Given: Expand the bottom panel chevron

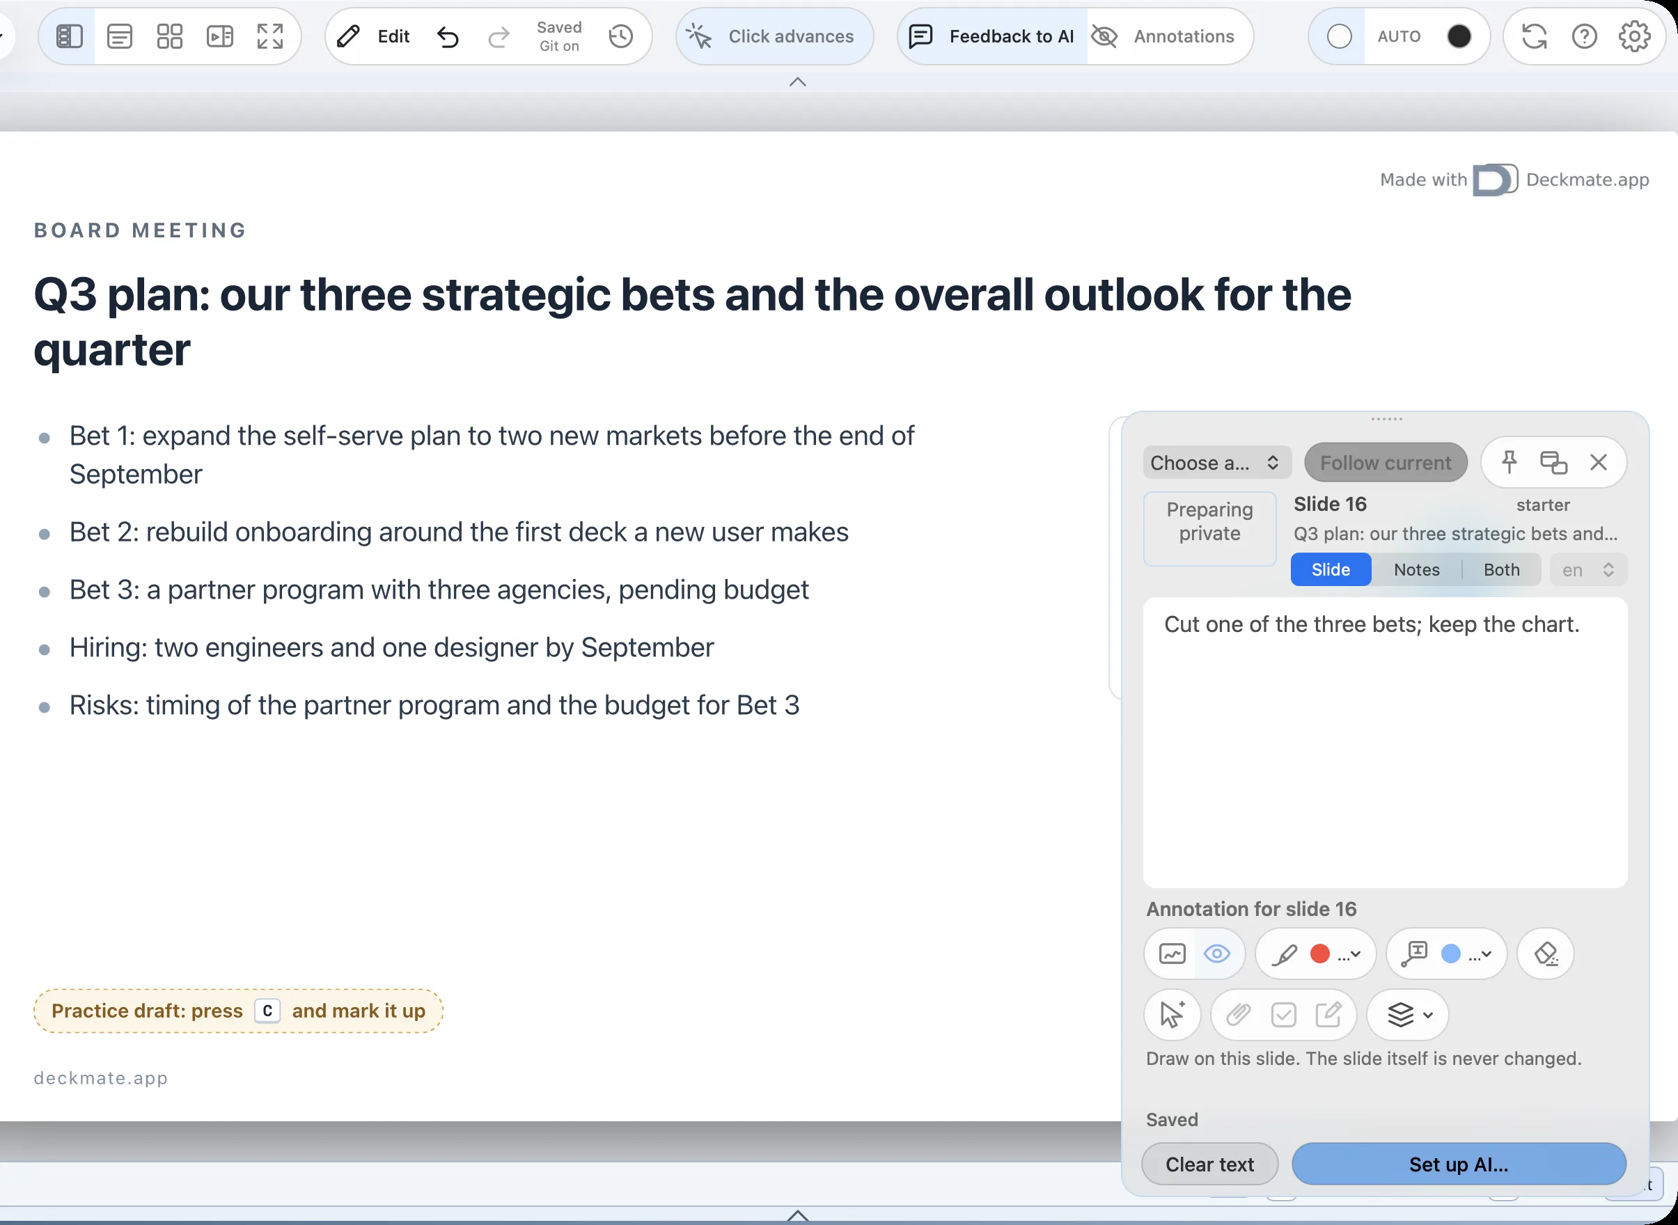Looking at the screenshot, I should [x=797, y=1215].
